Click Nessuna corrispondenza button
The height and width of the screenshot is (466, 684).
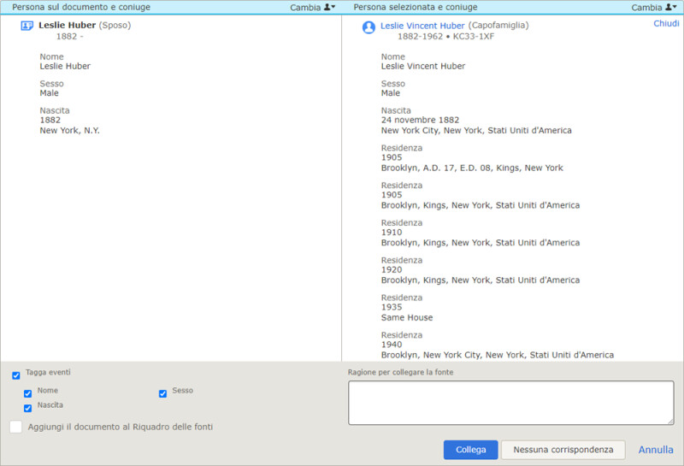(x=563, y=450)
